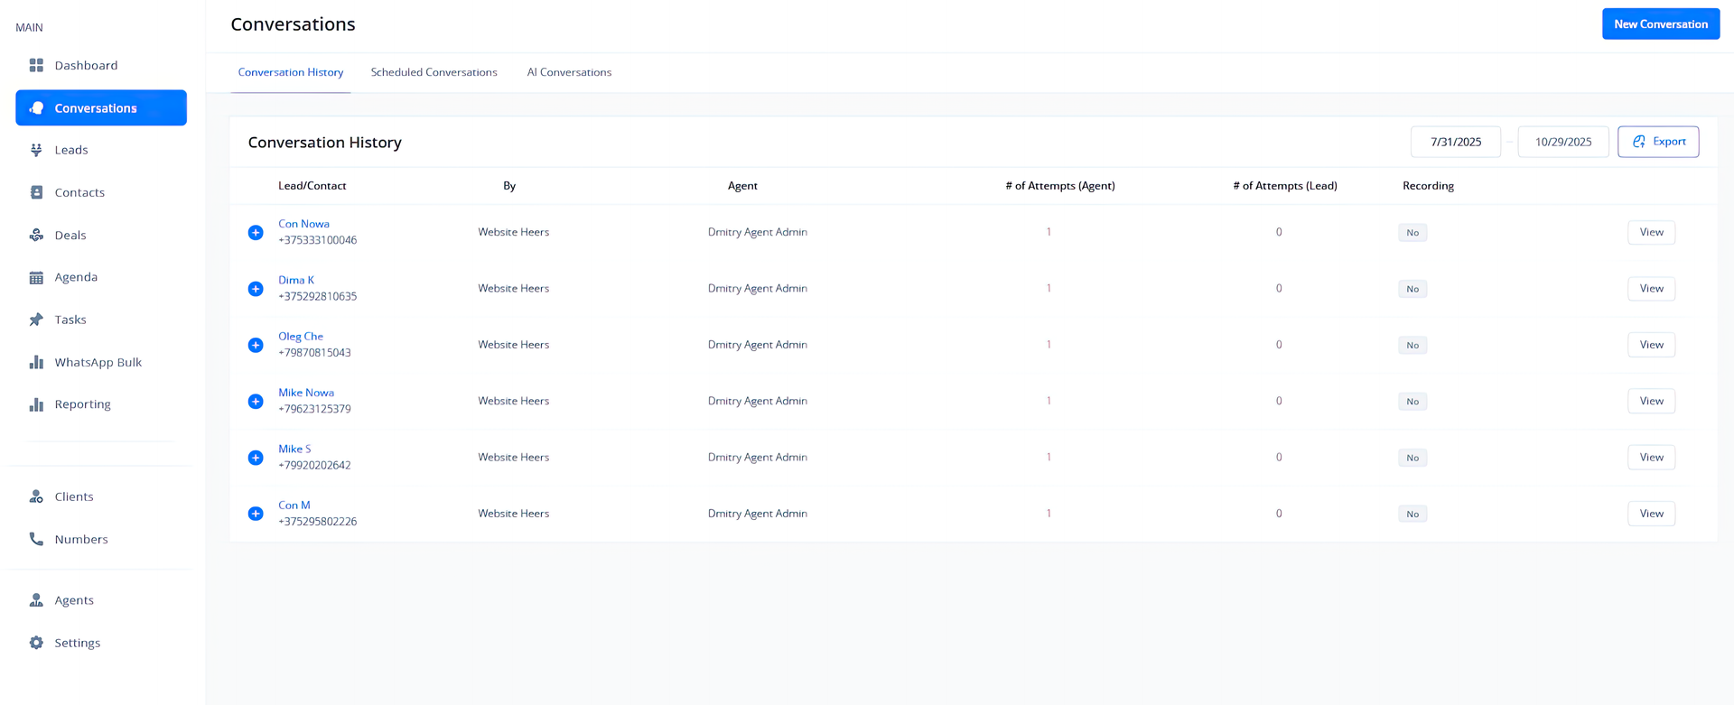
Task: Click phone number +375292810635
Action: pyautogui.click(x=318, y=296)
